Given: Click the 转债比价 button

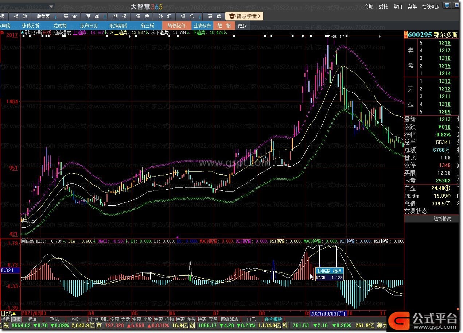Looking at the screenshot, I should [176, 26].
